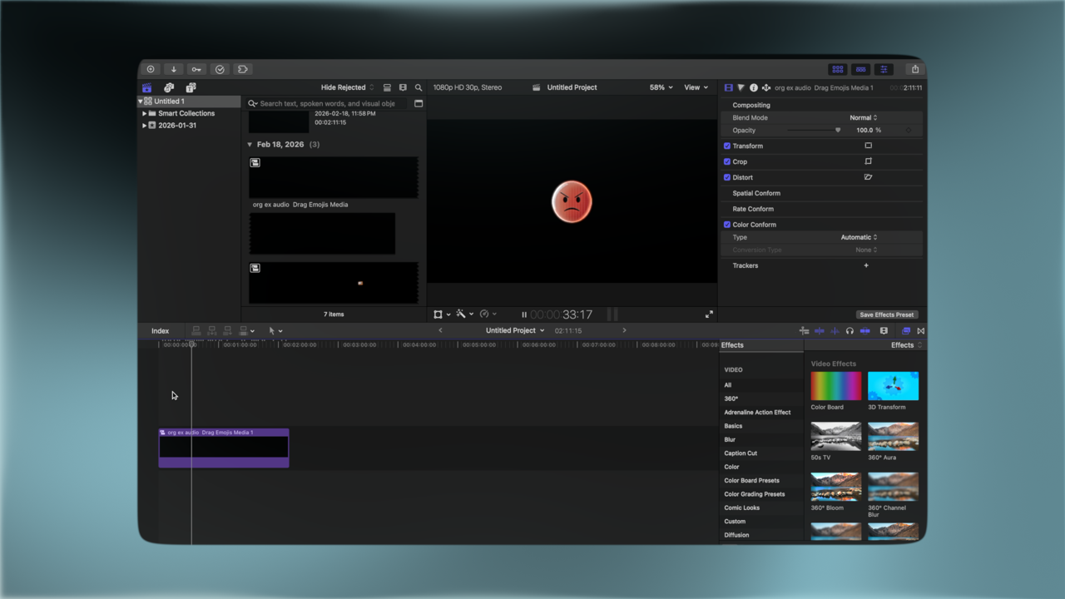1065x599 pixels.
Task: Open the Type Automatic dropdown
Action: 859,237
